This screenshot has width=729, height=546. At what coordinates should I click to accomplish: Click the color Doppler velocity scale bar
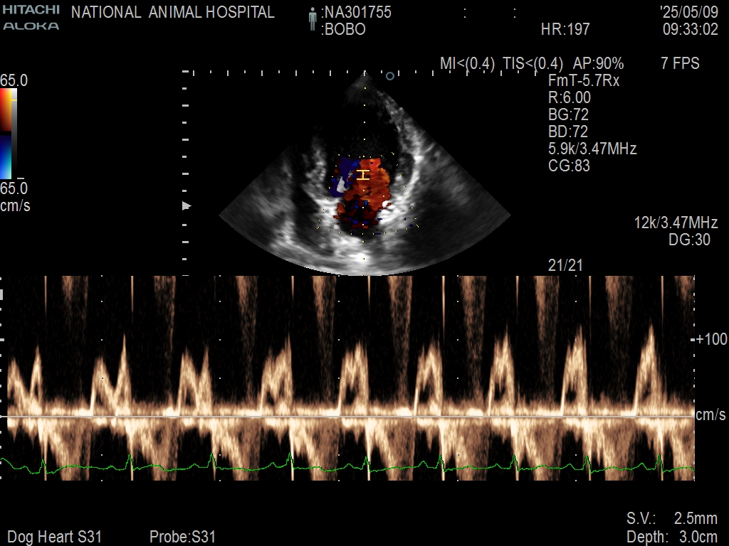[6, 134]
